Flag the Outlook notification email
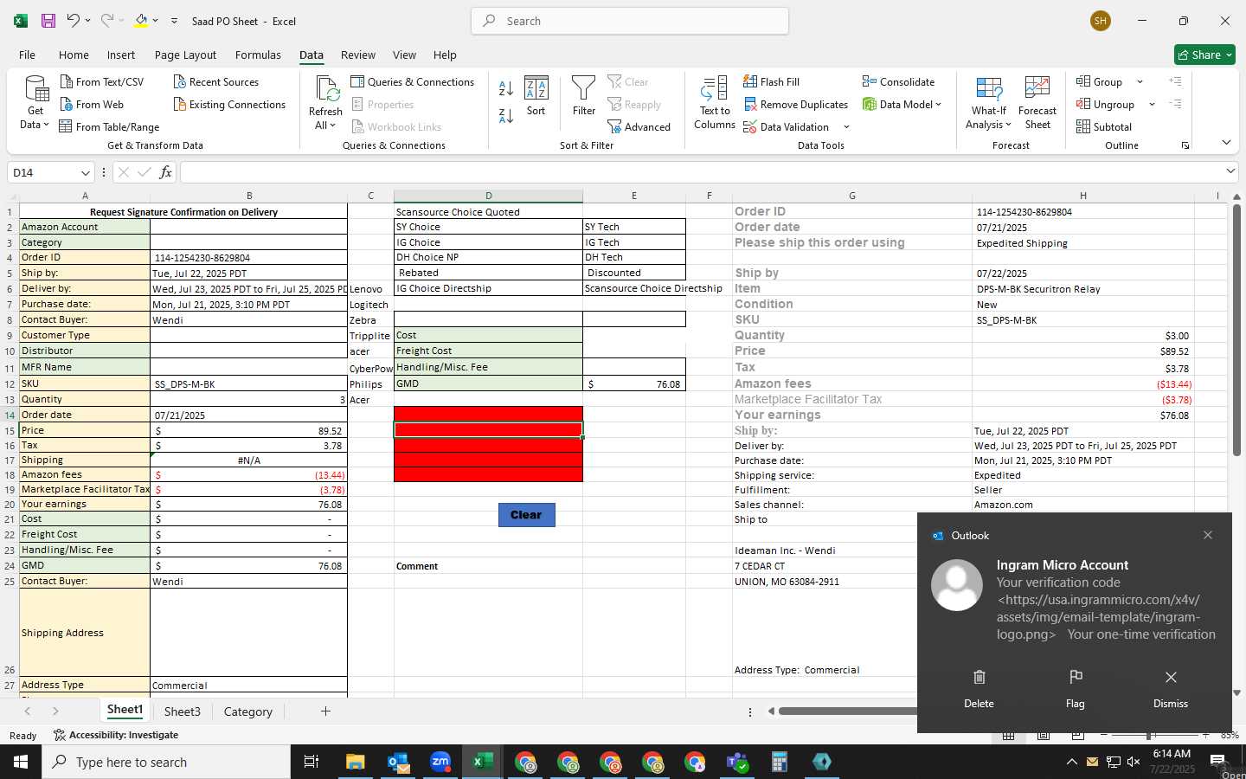The image size is (1246, 779). (x=1076, y=689)
